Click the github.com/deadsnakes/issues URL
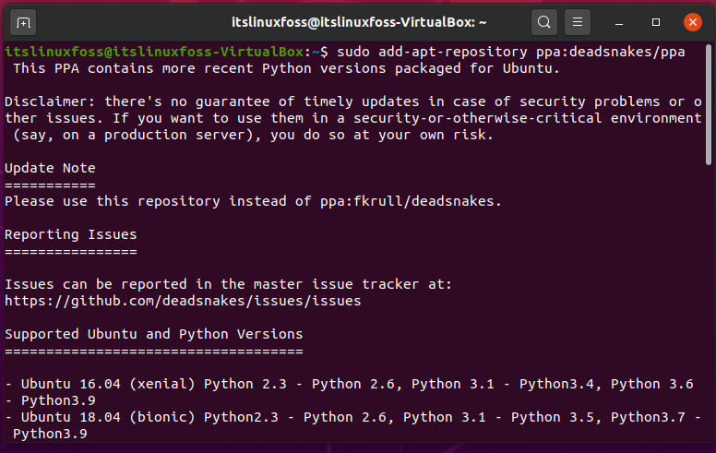Viewport: 716px width, 453px height. [x=183, y=301]
